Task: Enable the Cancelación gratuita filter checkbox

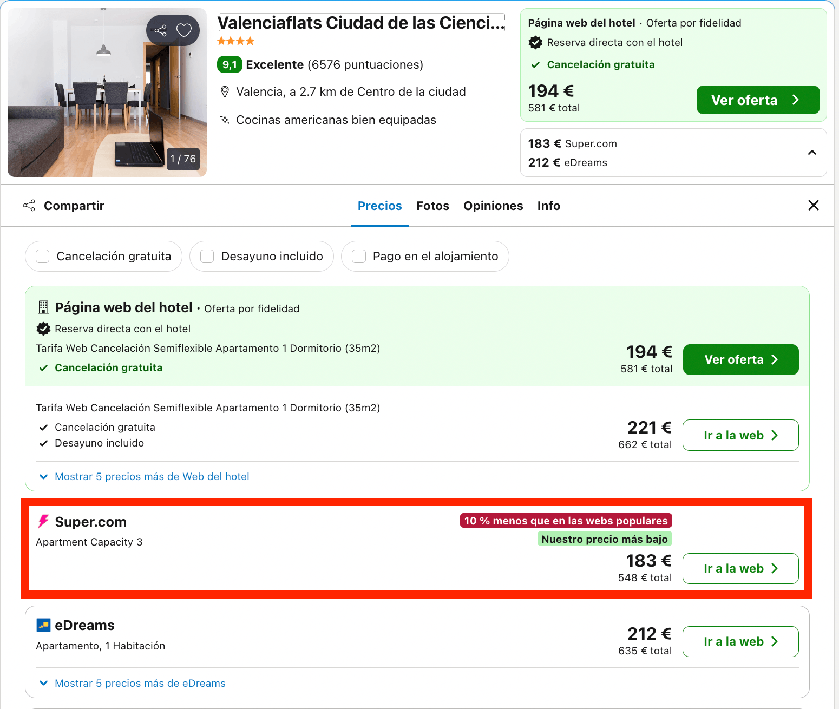Action: tap(43, 256)
